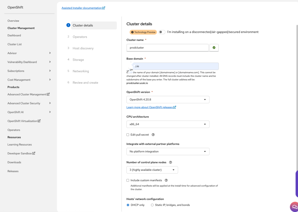
Task: Open the chat support bubble icon
Action: click(294, 206)
